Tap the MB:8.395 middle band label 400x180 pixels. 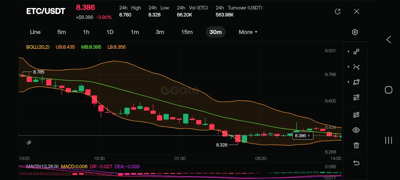pos(91,47)
